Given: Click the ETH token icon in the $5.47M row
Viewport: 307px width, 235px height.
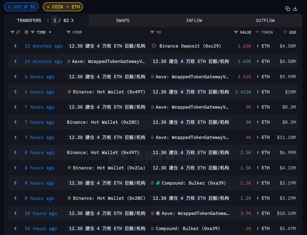Looking at the screenshot, I should (258, 229).
